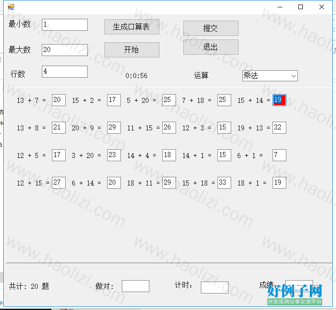Select answer box for 15 + 2
Viewport: 336px width, 310px height.
pos(114,100)
